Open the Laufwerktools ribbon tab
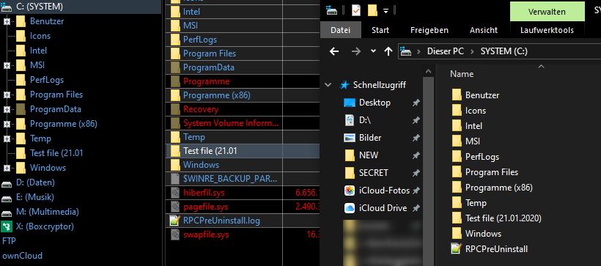Viewport: 601px width, 266px height. [547, 30]
